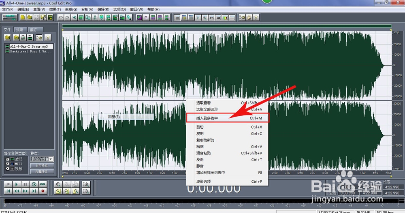Choose 复制为新的 from context menu

[228, 140]
